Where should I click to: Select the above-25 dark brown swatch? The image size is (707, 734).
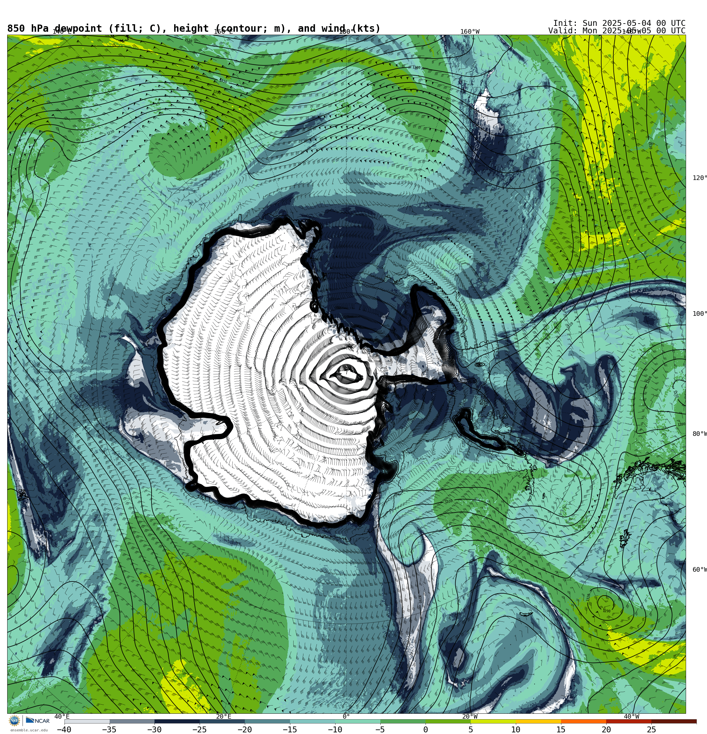pyautogui.click(x=674, y=721)
